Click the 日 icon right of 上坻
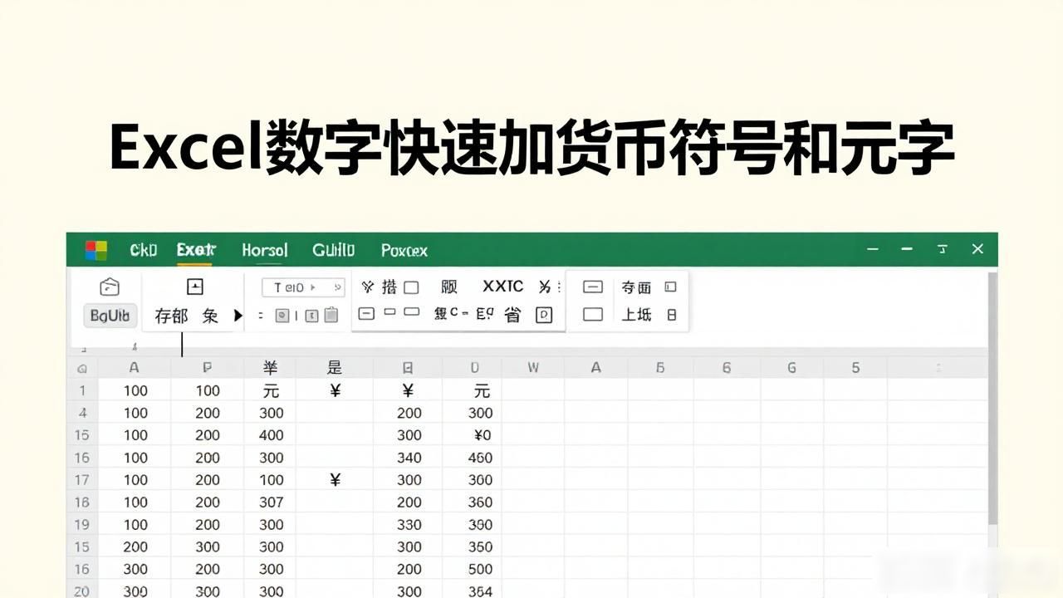The image size is (1063, 598). coord(672,315)
